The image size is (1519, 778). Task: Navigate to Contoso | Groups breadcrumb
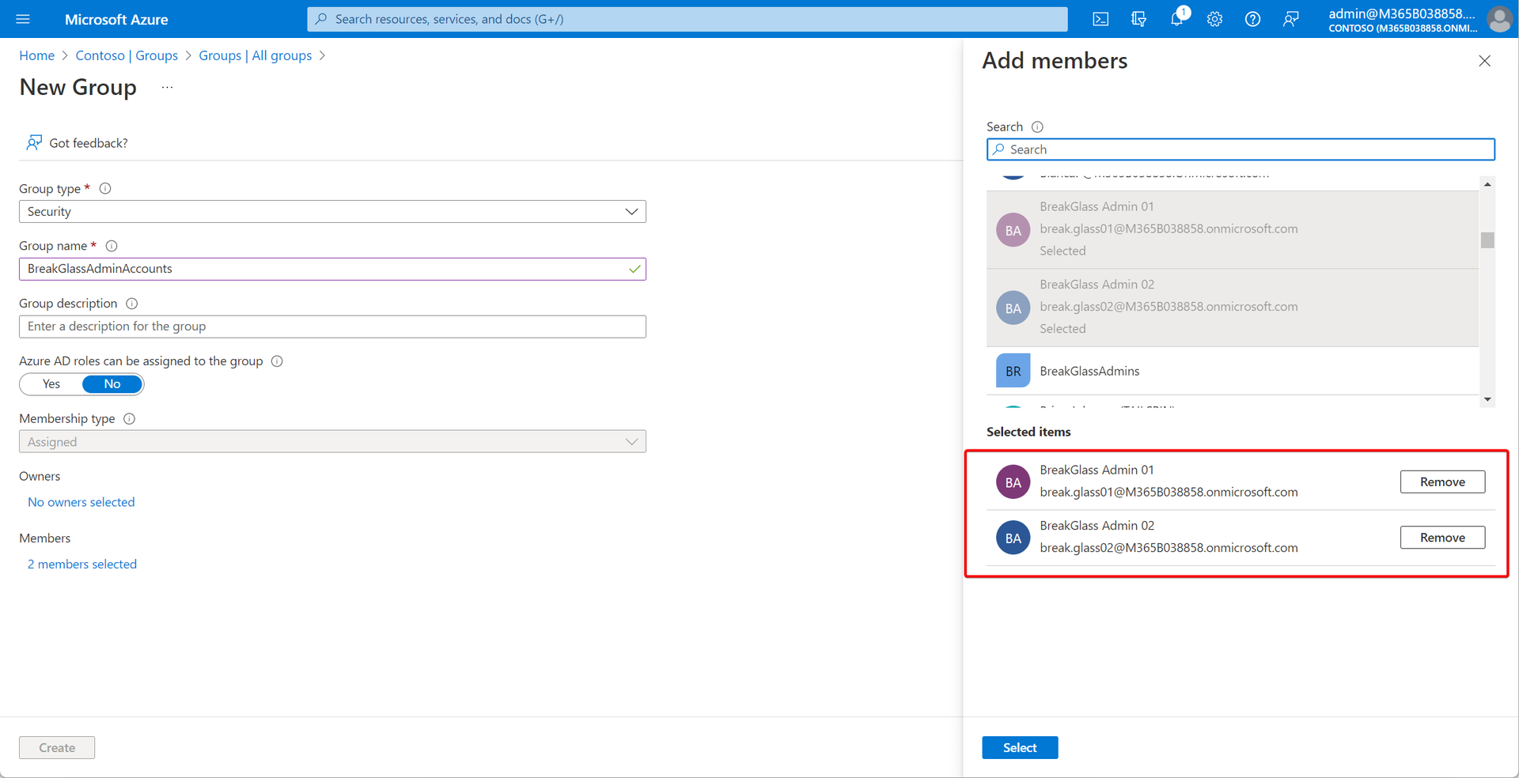127,55
